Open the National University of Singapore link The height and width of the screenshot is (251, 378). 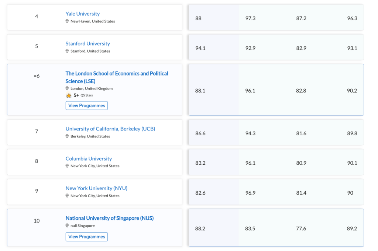[109, 218]
